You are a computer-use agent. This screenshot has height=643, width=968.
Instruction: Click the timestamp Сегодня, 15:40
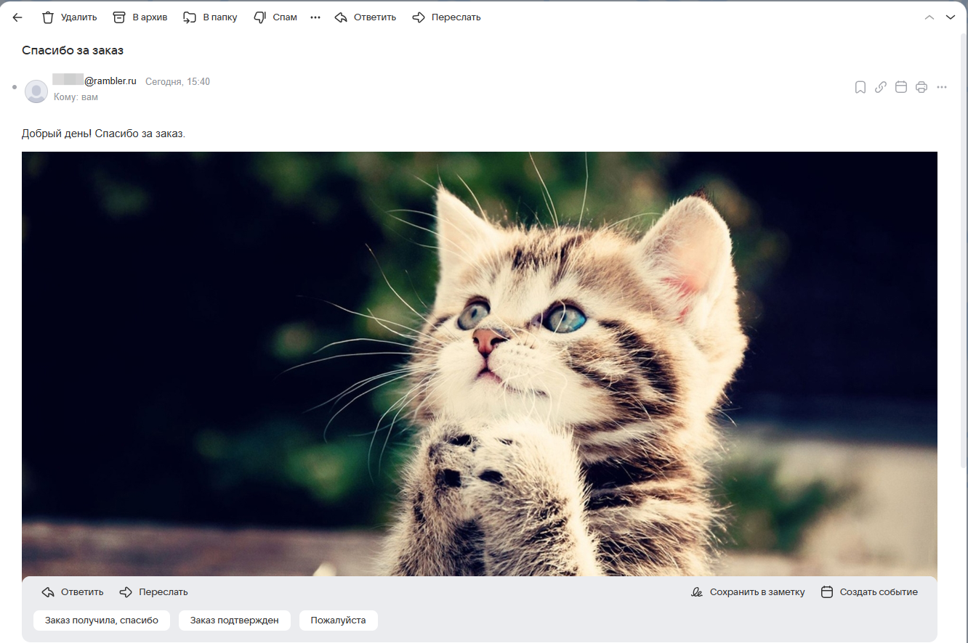(x=177, y=82)
